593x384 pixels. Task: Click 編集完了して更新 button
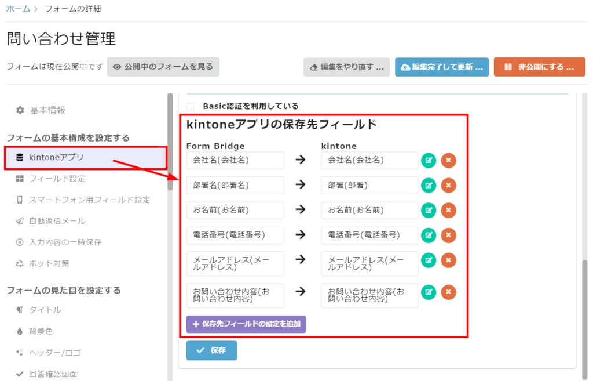[x=442, y=67]
